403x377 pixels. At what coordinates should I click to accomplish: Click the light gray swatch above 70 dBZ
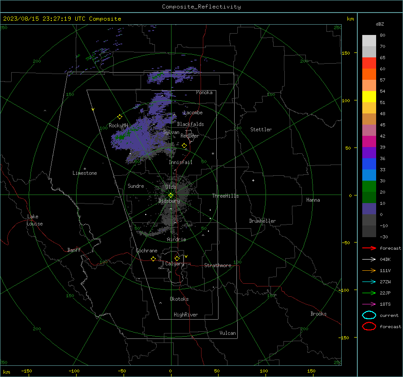pyautogui.click(x=369, y=40)
